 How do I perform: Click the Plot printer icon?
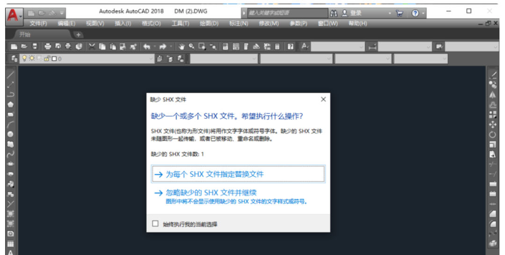click(47, 46)
